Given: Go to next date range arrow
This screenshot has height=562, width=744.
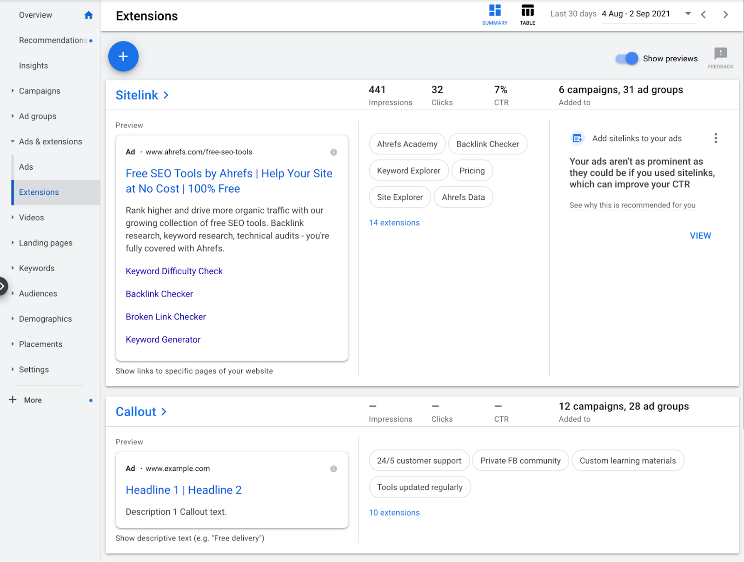Looking at the screenshot, I should 725,15.
